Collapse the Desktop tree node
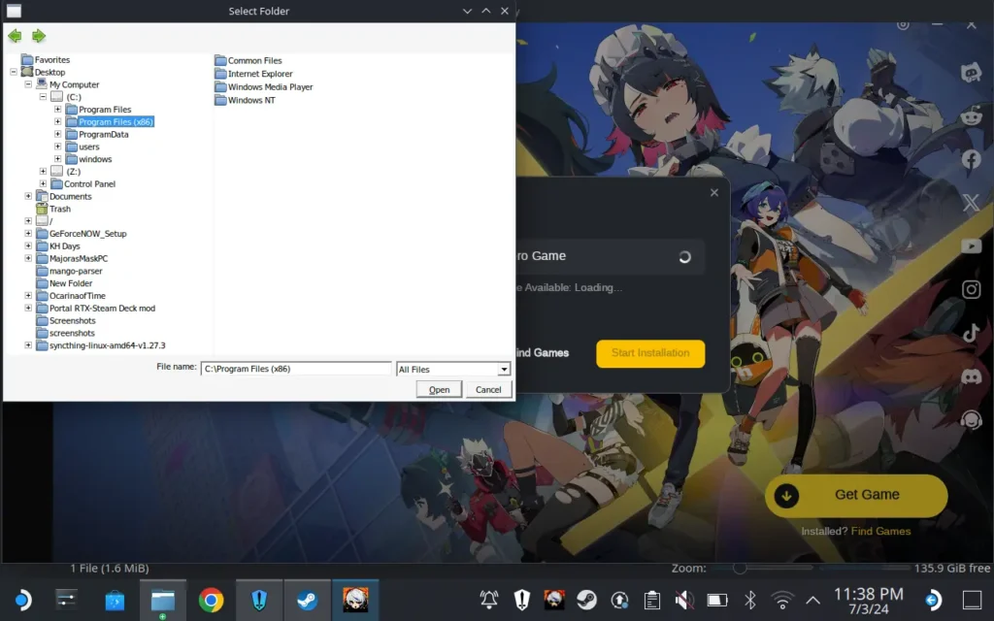994x621 pixels. [14, 72]
